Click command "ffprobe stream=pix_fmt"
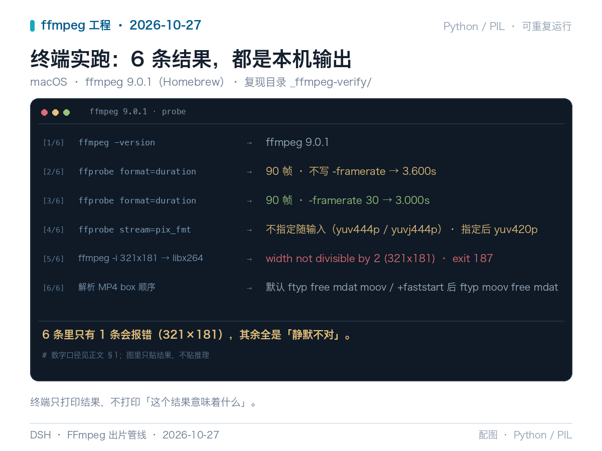Viewport: 602px width, 451px height. pyautogui.click(x=134, y=230)
